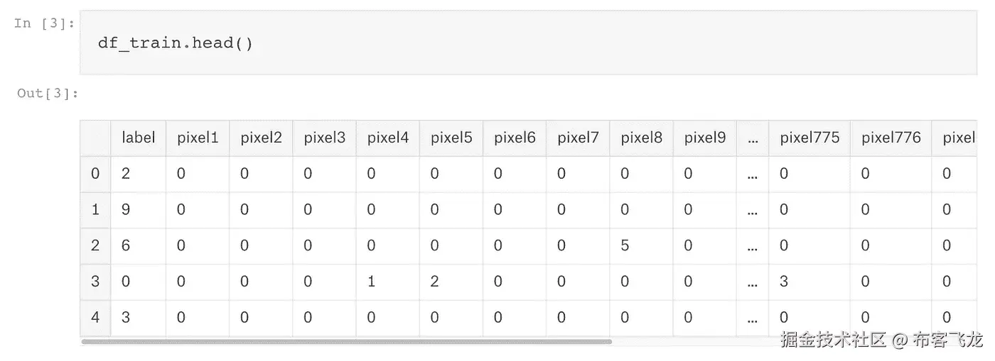Screen dimensions: 995x361
Task: Click the ellipsis column header
Action: click(x=753, y=138)
